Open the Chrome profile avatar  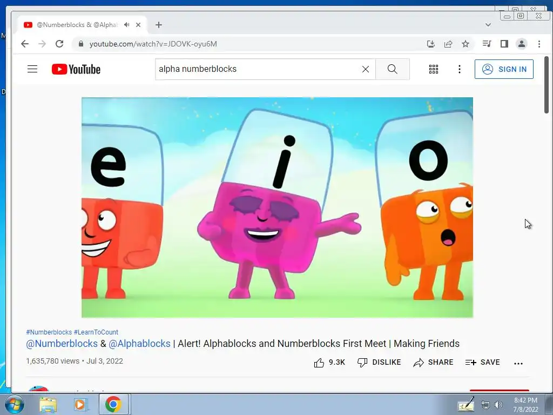tap(522, 44)
